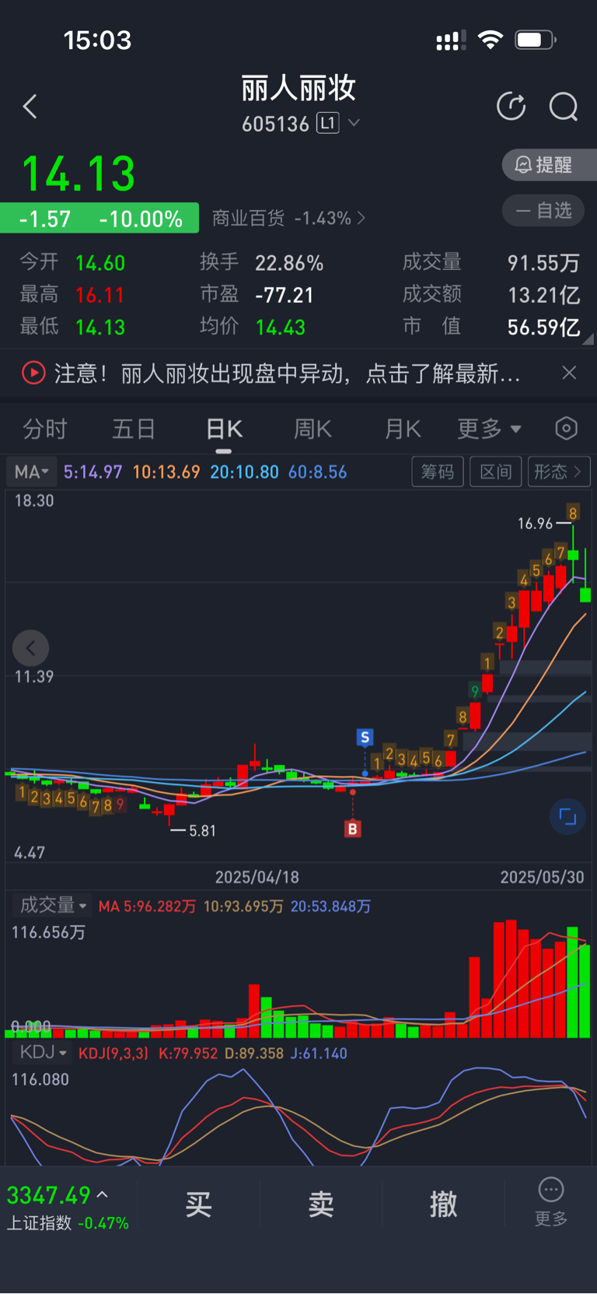Open the MA indicator dropdown

[x=31, y=472]
